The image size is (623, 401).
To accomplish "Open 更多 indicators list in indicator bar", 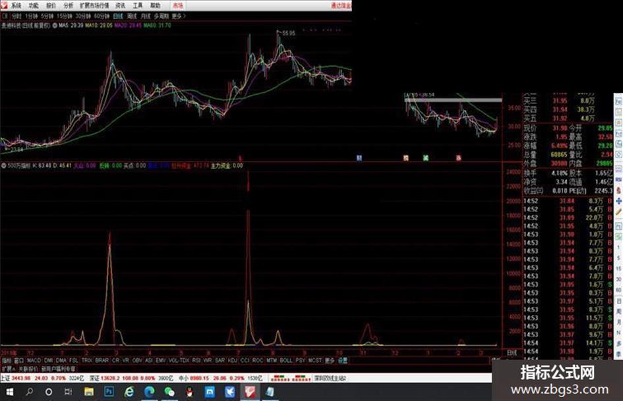I will coord(330,360).
